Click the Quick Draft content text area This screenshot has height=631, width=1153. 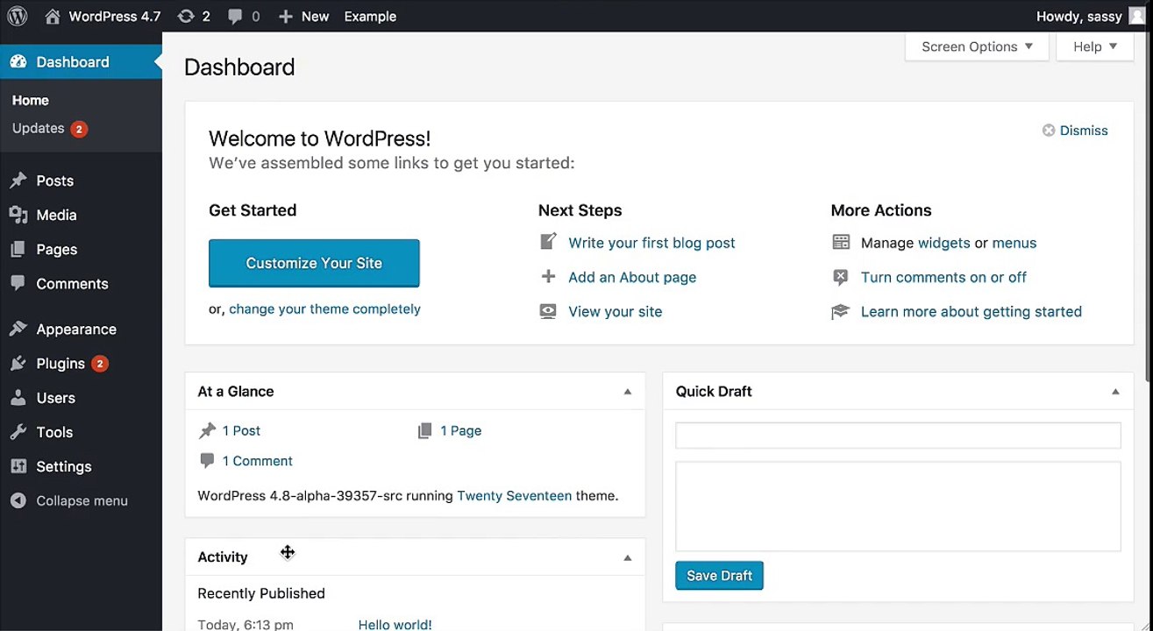(898, 507)
